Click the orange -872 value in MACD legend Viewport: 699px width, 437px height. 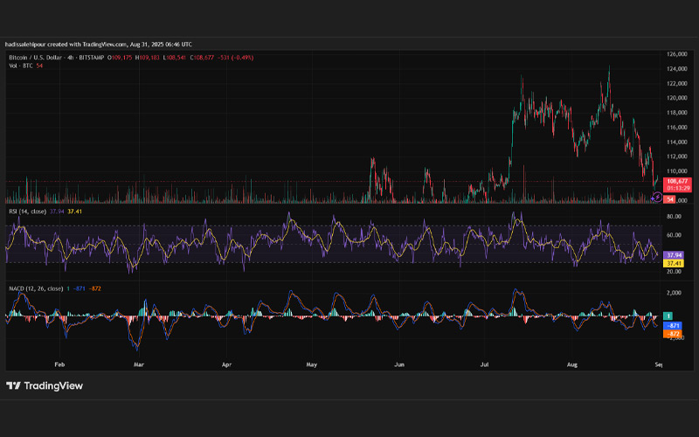[94, 288]
